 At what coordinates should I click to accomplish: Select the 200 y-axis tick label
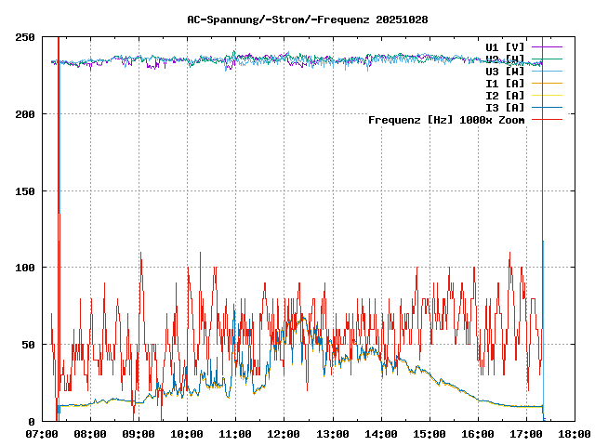[26, 114]
